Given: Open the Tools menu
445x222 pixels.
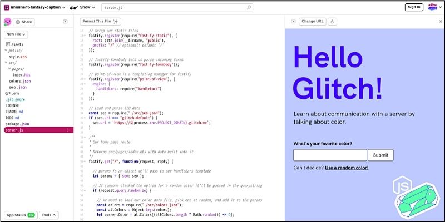Looking at the screenshot, I should pos(49,215).
